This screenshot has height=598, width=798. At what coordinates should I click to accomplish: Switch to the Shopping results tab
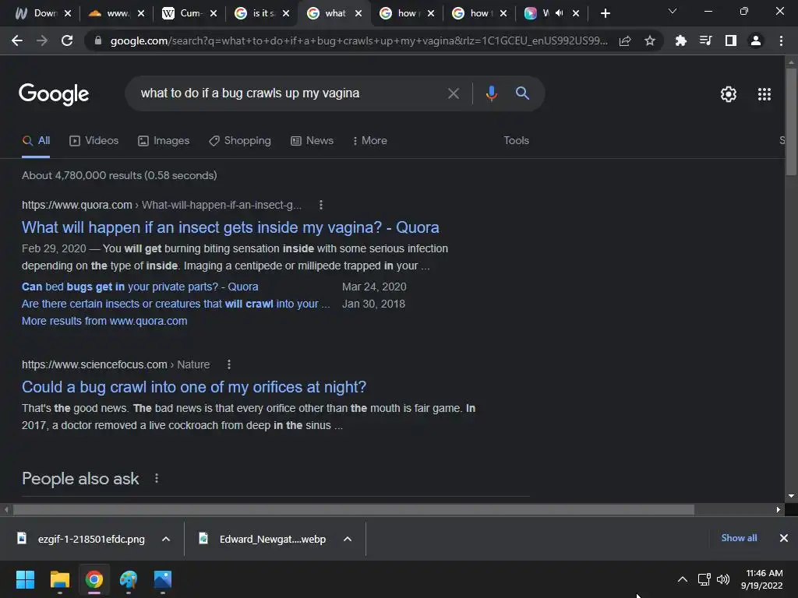pos(240,141)
